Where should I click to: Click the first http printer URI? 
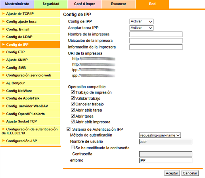(x=94, y=59)
